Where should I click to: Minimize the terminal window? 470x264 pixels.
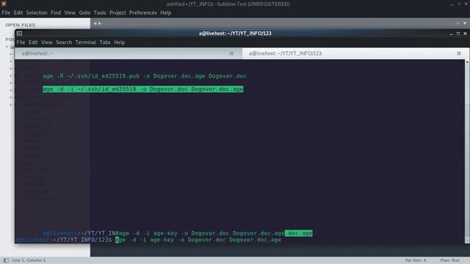coord(451,34)
